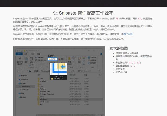Click the yellow color swatch in magnifier info
The height and width of the screenshot is (116, 167).
tap(52, 79)
